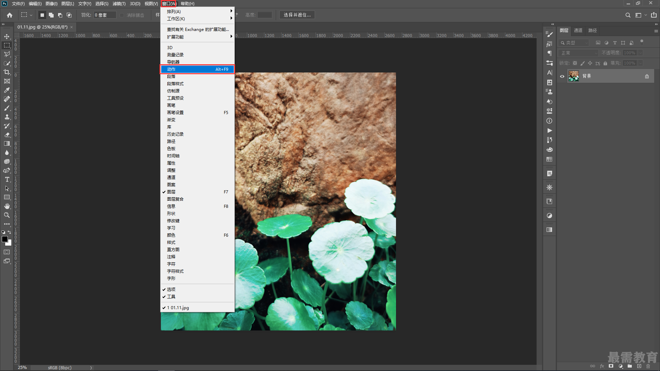Expand 扩展功能 submenu
Image resolution: width=660 pixels, height=371 pixels.
point(198,37)
